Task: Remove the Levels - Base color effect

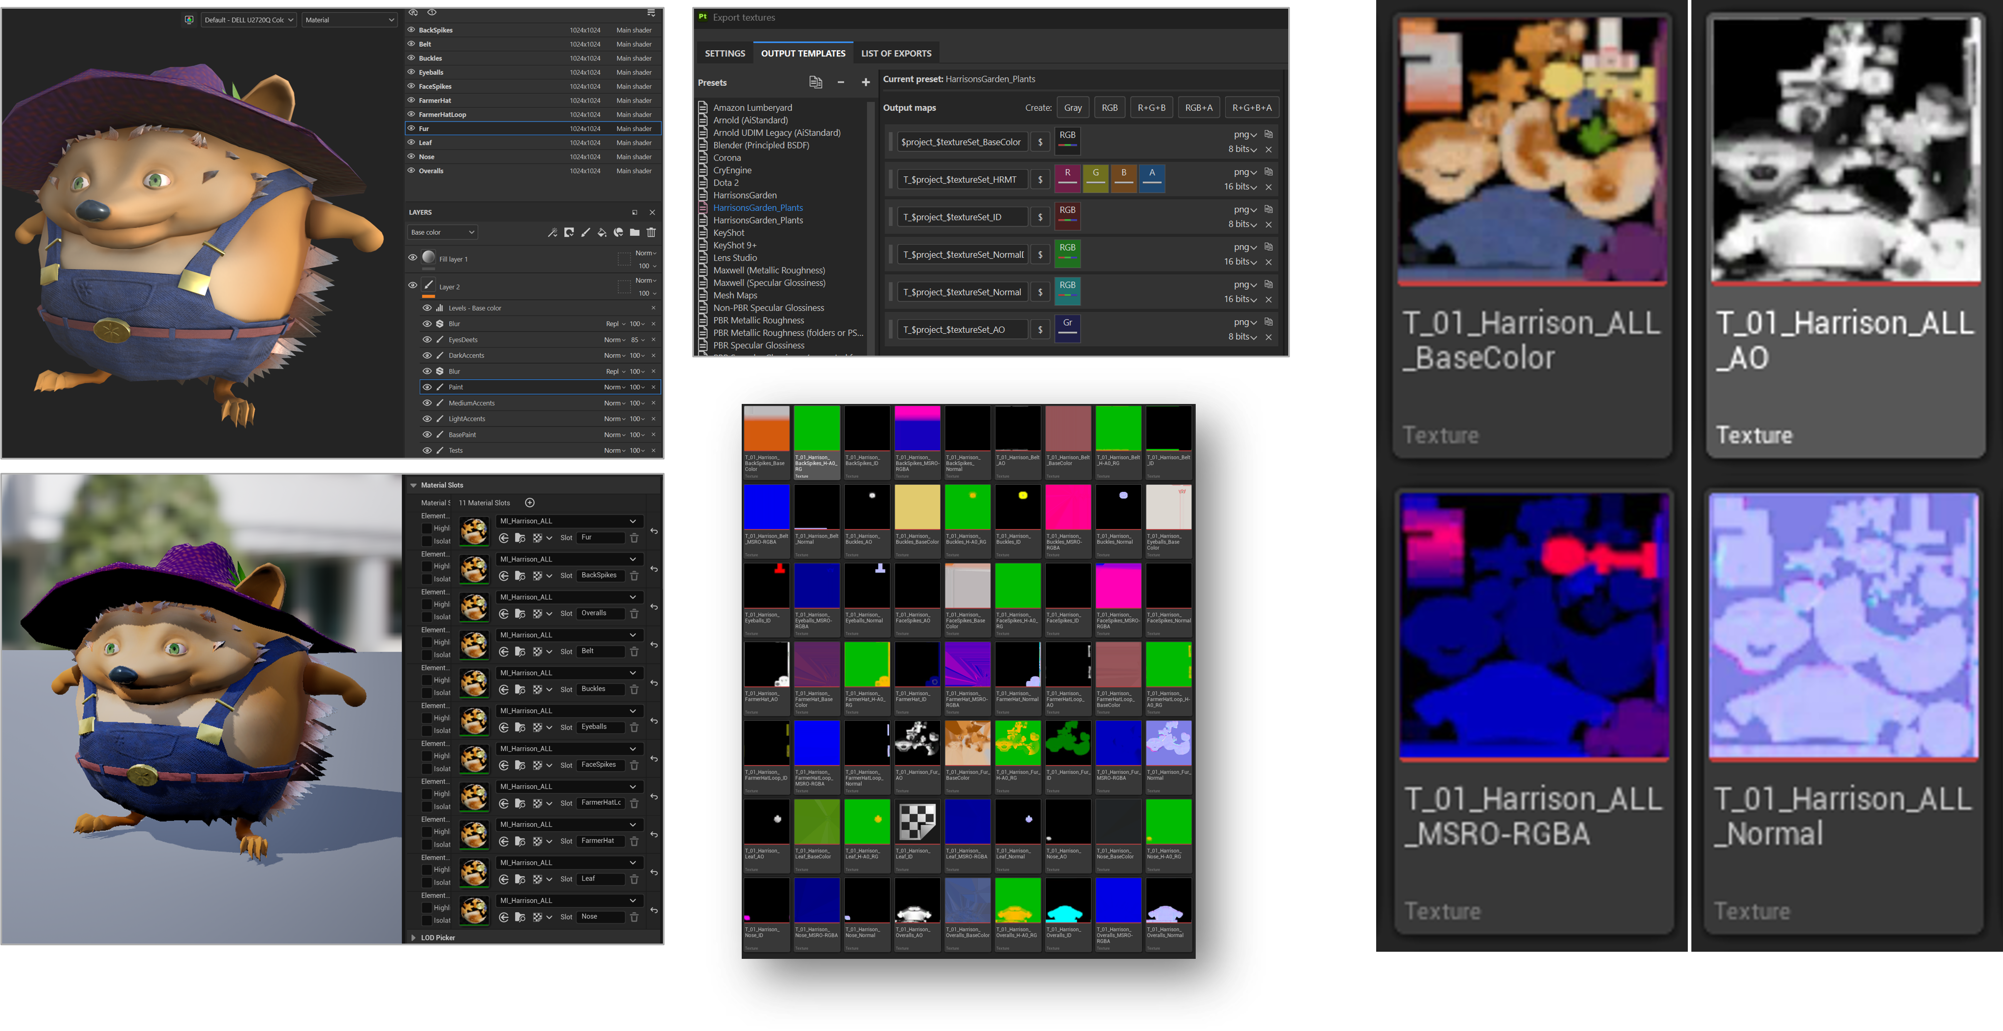Action: 653,308
